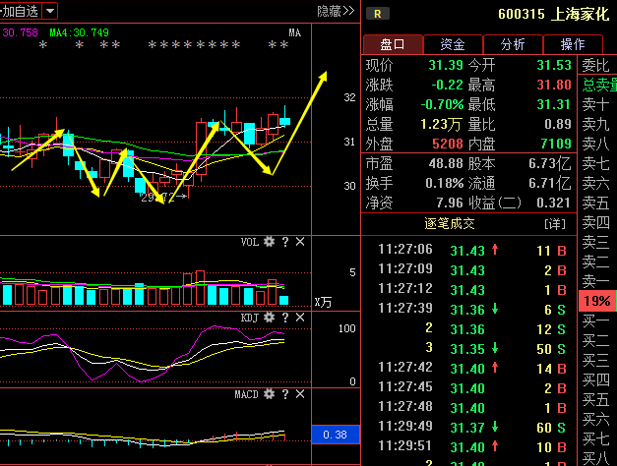Image resolution: width=617 pixels, height=466 pixels.
Task: Close the KDJ indicator panel
Action: [300, 318]
